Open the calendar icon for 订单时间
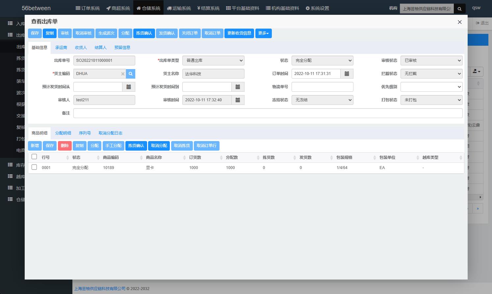Image resolution: width=492 pixels, height=294 pixels. point(347,74)
